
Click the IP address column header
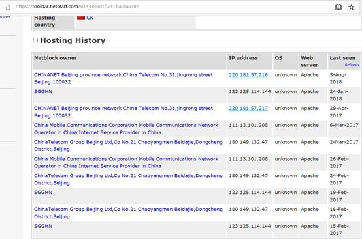coord(250,61)
